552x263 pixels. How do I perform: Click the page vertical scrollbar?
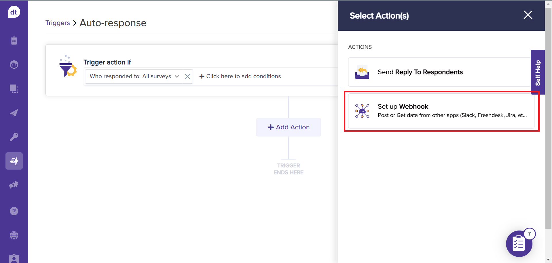coord(548,115)
